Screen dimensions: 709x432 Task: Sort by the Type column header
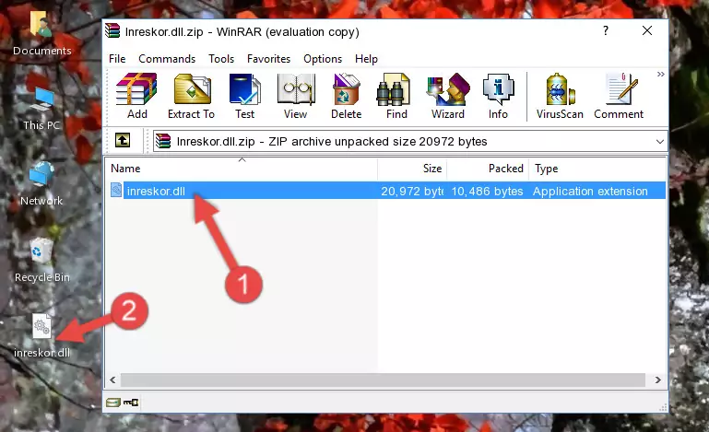coord(597,169)
